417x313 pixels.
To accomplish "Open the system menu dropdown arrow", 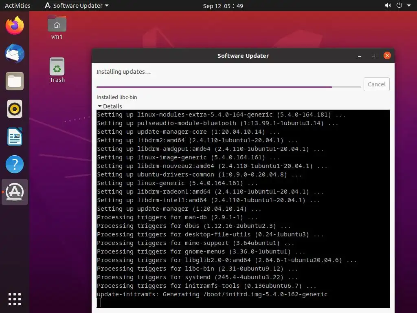I will [x=409, y=5].
